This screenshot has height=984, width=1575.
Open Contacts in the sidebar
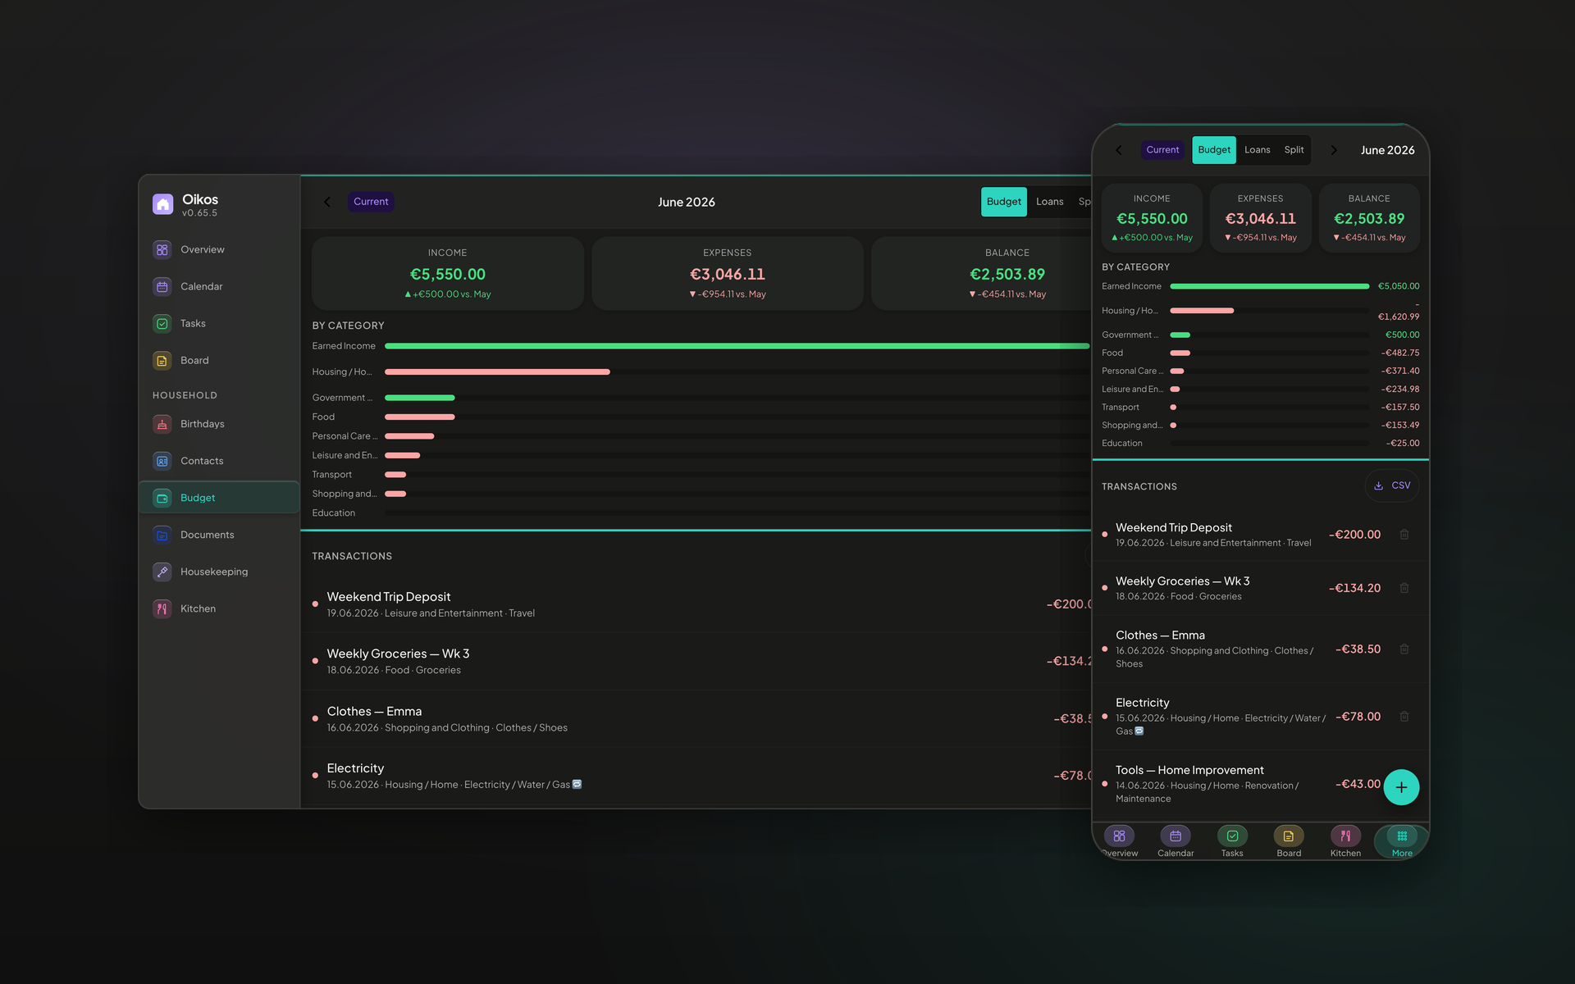(x=218, y=461)
